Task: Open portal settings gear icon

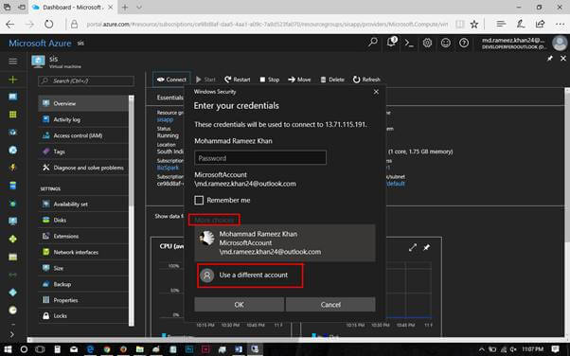Action: click(427, 43)
